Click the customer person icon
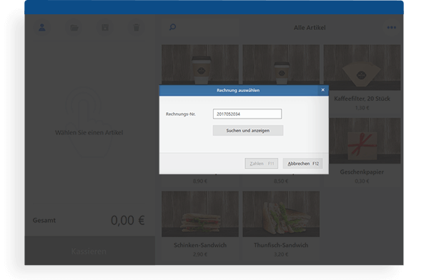429x280 pixels. (42, 27)
